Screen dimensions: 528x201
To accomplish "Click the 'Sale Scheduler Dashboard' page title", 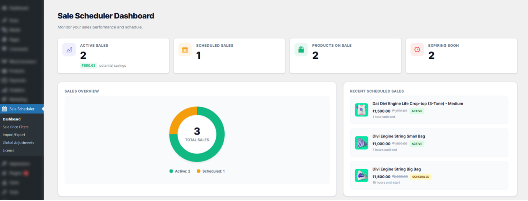I will [x=106, y=16].
